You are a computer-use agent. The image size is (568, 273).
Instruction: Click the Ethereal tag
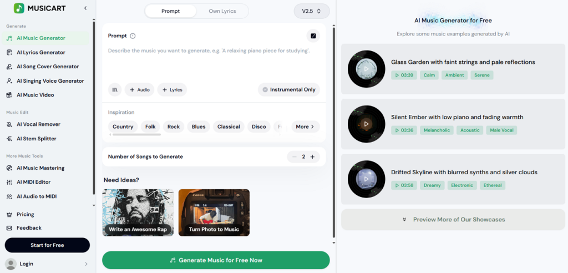tap(493, 185)
